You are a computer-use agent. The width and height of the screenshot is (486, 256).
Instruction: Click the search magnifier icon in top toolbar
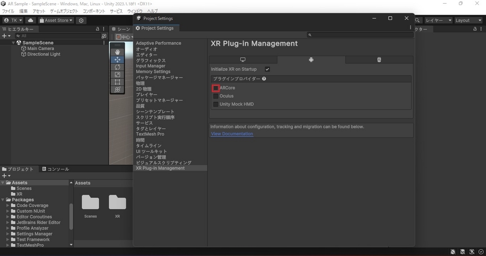417,20
